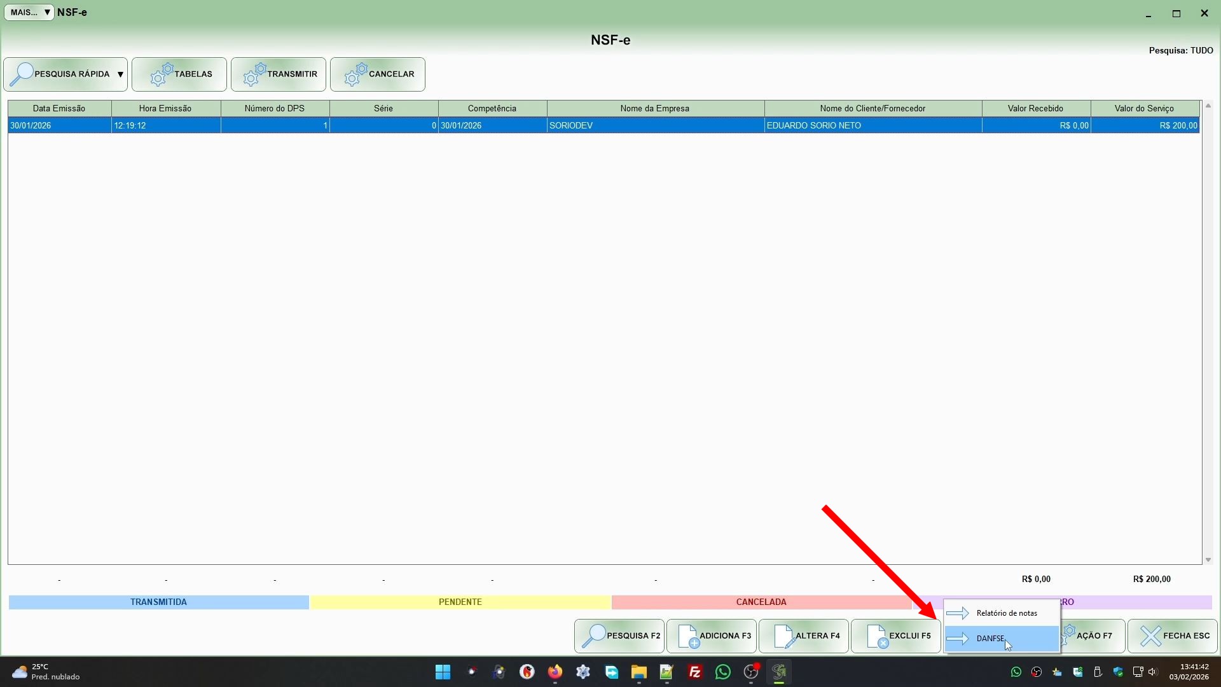The height and width of the screenshot is (687, 1221).
Task: Expand the PESQUISA RÁPIDA dropdown arrow
Action: [x=120, y=74]
